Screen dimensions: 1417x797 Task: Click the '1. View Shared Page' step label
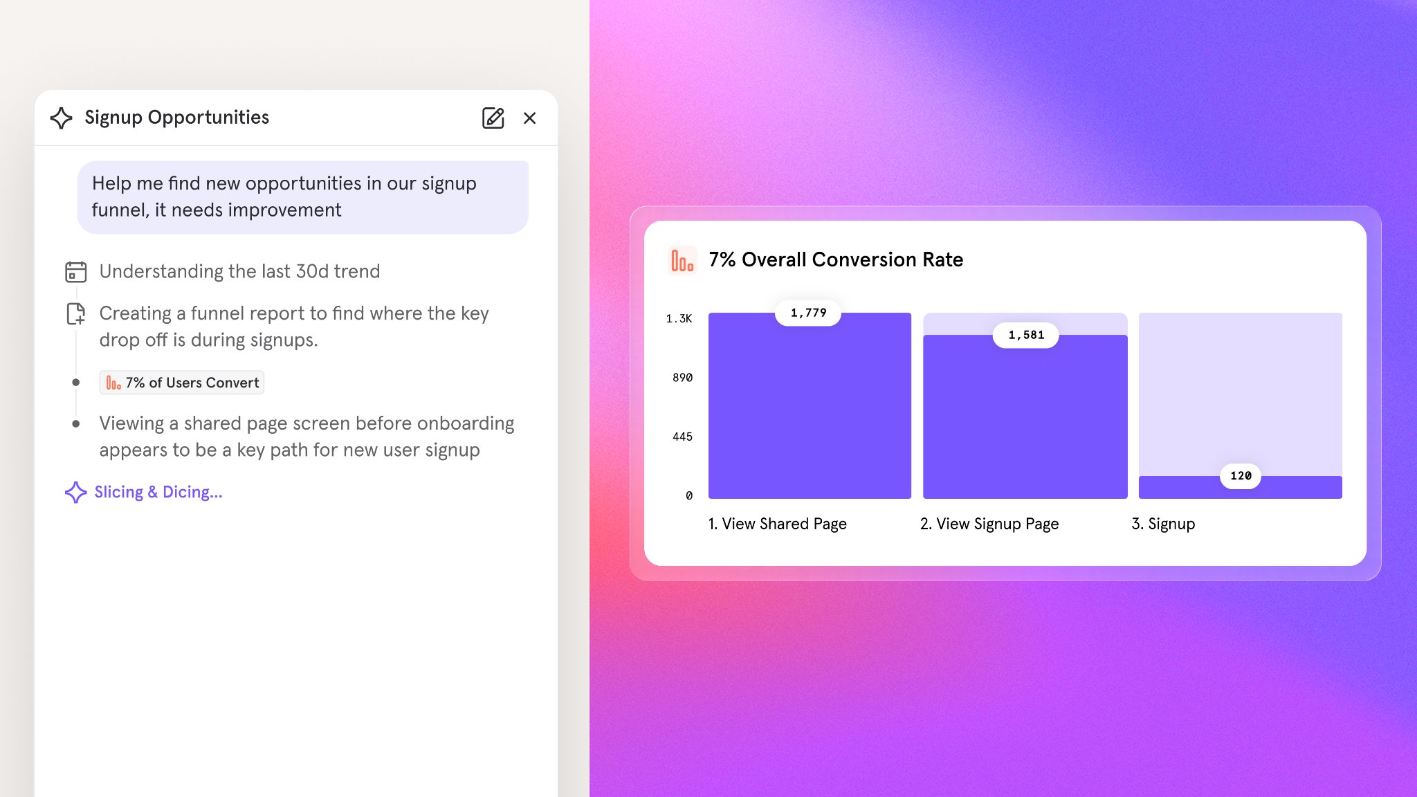pyautogui.click(x=778, y=524)
